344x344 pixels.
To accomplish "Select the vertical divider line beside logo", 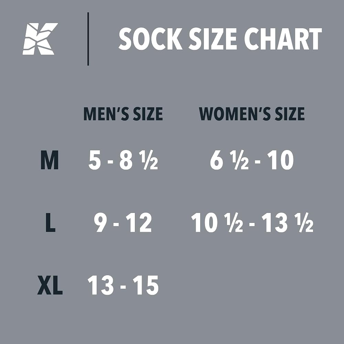I will [88, 39].
